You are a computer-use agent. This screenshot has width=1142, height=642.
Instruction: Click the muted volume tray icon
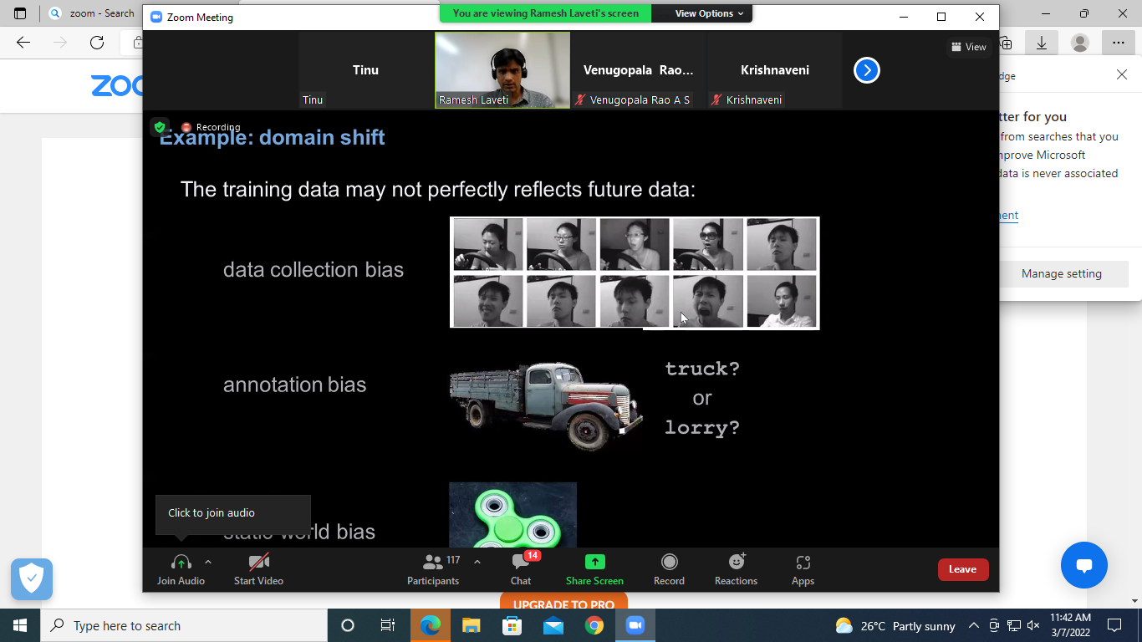[x=1033, y=625]
